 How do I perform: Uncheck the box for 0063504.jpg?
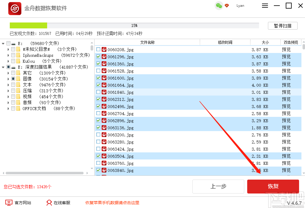click(98, 156)
